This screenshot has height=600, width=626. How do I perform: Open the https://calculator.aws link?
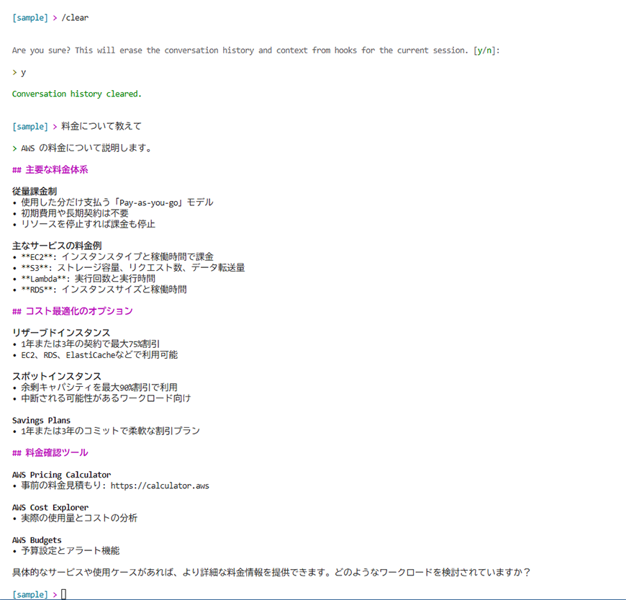coord(160,485)
